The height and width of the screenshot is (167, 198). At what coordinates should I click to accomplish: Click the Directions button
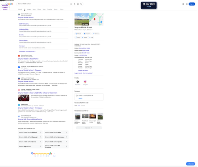pos(87,34)
